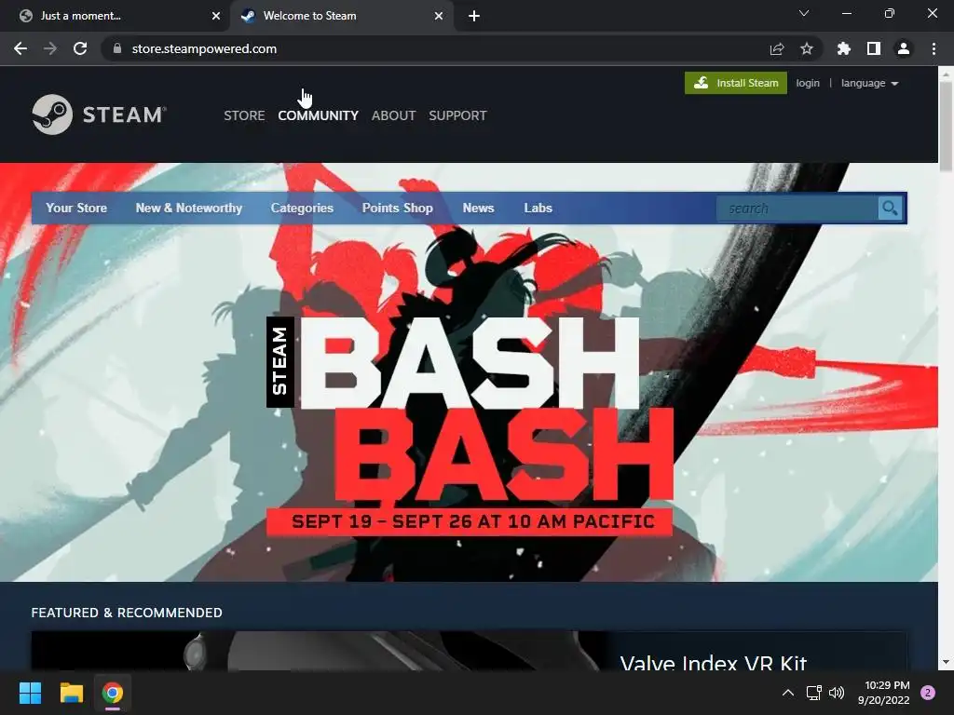This screenshot has height=715, width=954.
Task: Close the 'Welcome to Steam' tab
Action: [439, 16]
